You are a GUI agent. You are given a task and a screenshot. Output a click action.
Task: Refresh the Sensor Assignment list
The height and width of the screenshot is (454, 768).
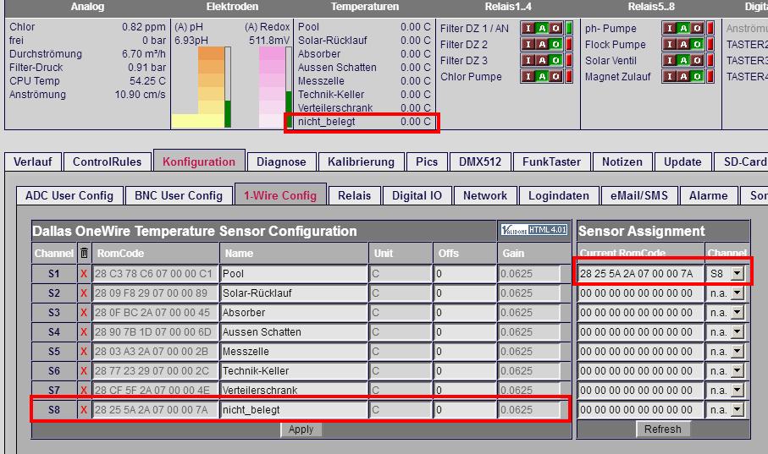click(x=663, y=429)
